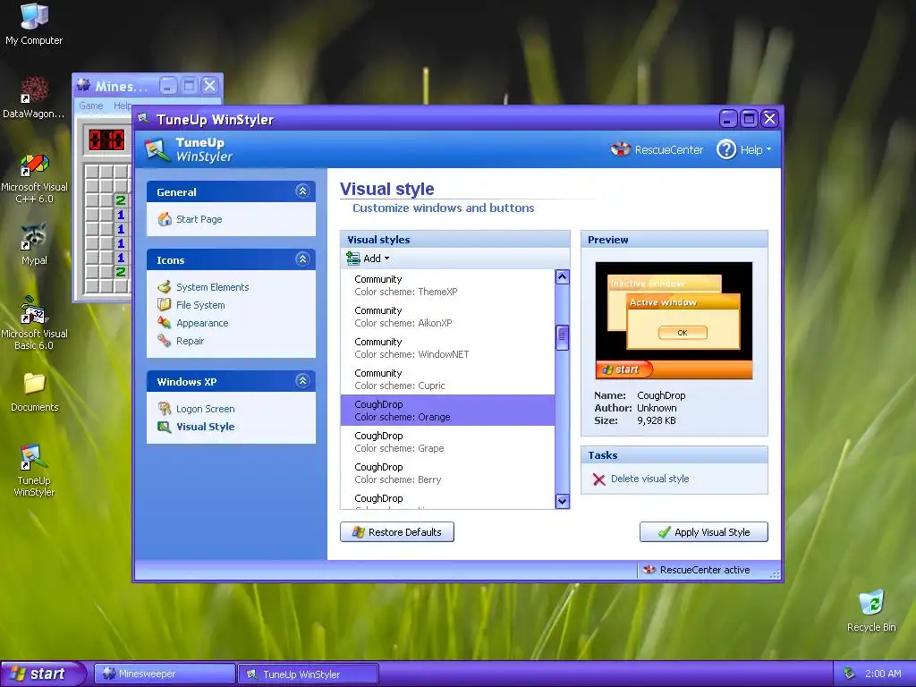Viewport: 916px width, 687px height.
Task: Click Restore Defaults button
Action: 397,532
